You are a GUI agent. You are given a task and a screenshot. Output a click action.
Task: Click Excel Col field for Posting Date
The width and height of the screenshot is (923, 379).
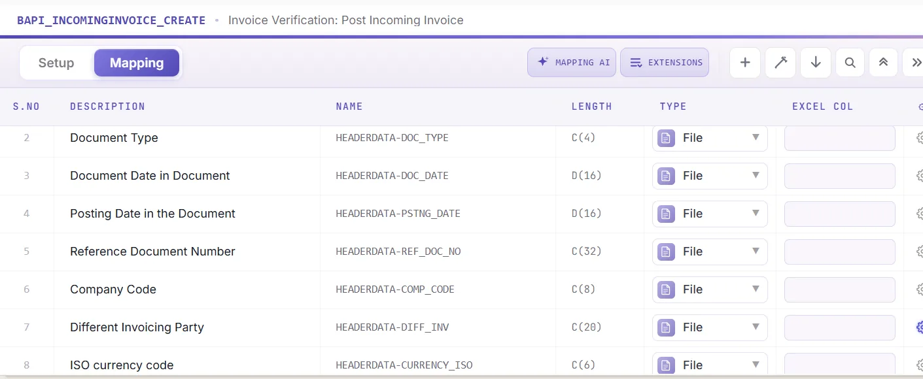click(x=840, y=214)
